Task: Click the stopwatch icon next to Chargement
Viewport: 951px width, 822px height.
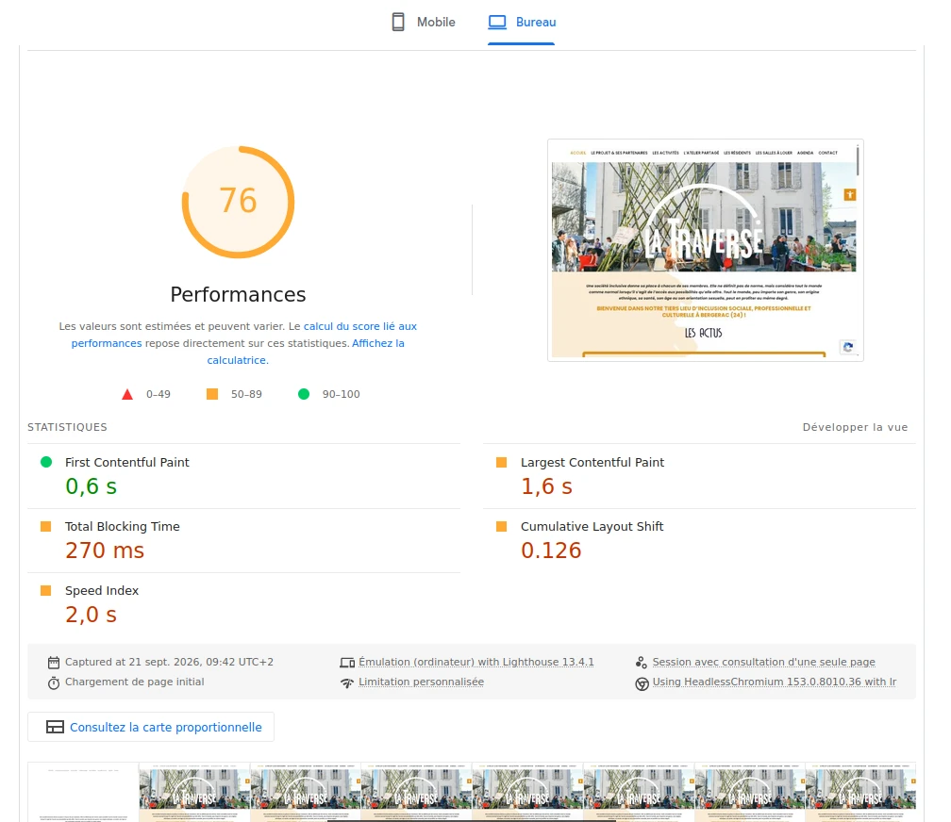Action: [x=54, y=683]
